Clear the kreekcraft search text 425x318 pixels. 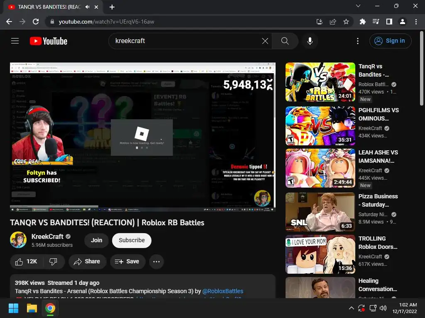pyautogui.click(x=265, y=41)
